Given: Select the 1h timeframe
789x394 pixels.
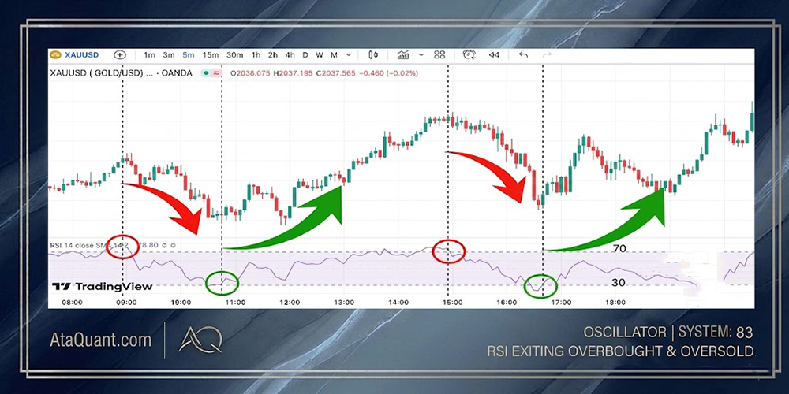Looking at the screenshot, I should pyautogui.click(x=256, y=55).
